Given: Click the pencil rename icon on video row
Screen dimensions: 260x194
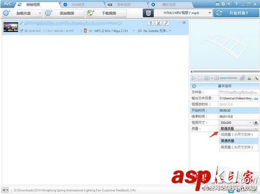Looking at the screenshot, I should pyautogui.click(x=21, y=23).
